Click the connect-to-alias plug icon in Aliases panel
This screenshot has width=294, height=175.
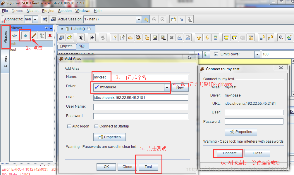[14, 36]
